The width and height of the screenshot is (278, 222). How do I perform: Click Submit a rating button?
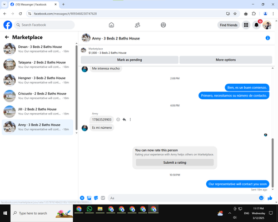point(175,163)
